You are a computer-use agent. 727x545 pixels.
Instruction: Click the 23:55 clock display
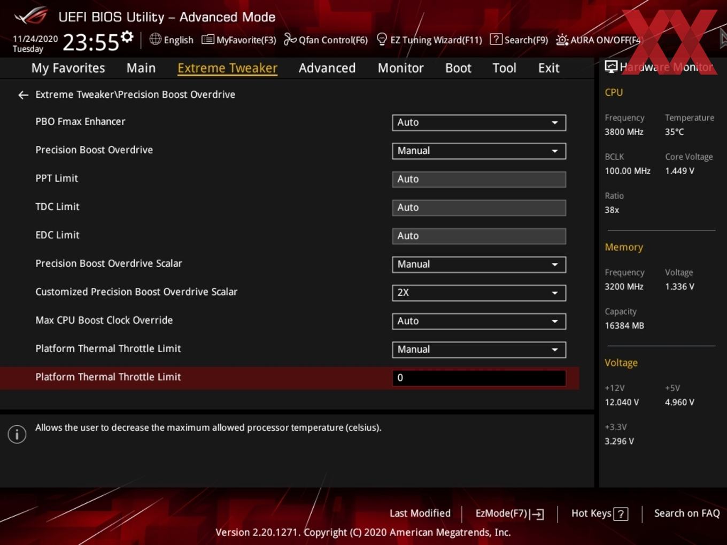(x=90, y=42)
